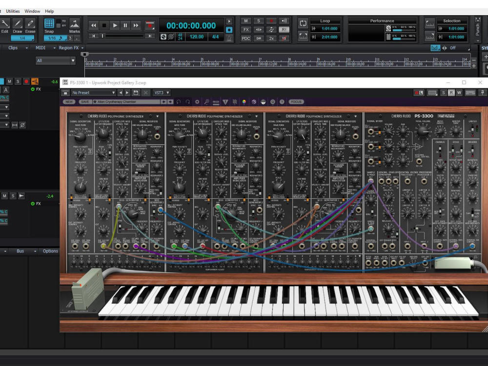Pause the transport
Screen dimensions: 488x366
pos(125,25)
